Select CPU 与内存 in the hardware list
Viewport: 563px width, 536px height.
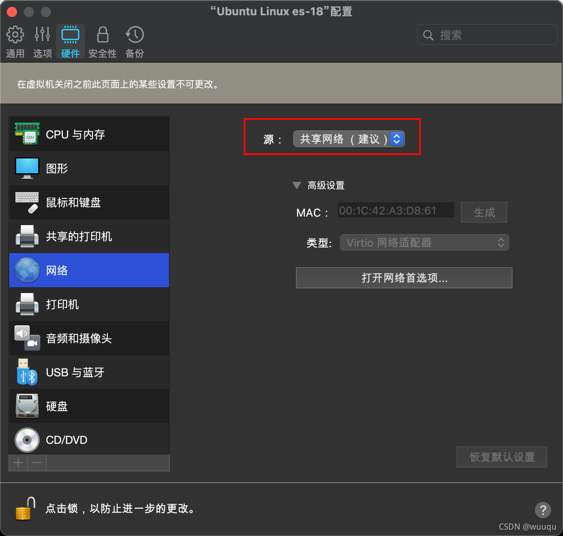pos(89,134)
